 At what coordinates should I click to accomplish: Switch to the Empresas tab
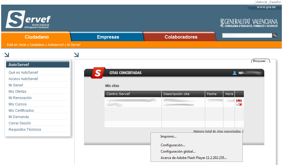pos(108,37)
